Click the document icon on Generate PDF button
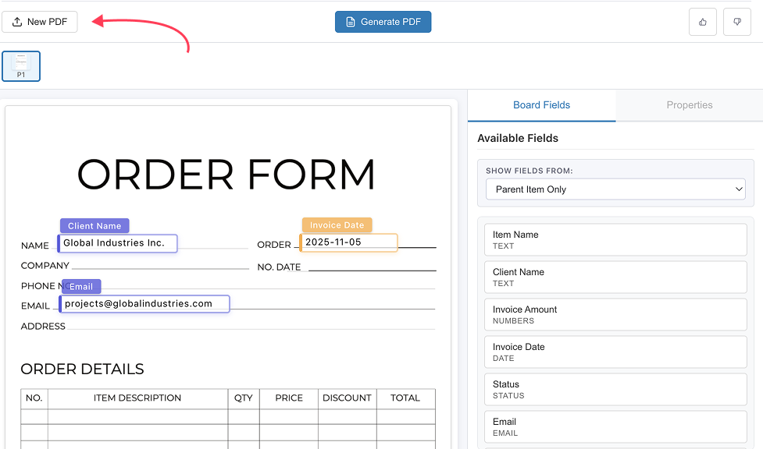This screenshot has width=763, height=449. (348, 22)
